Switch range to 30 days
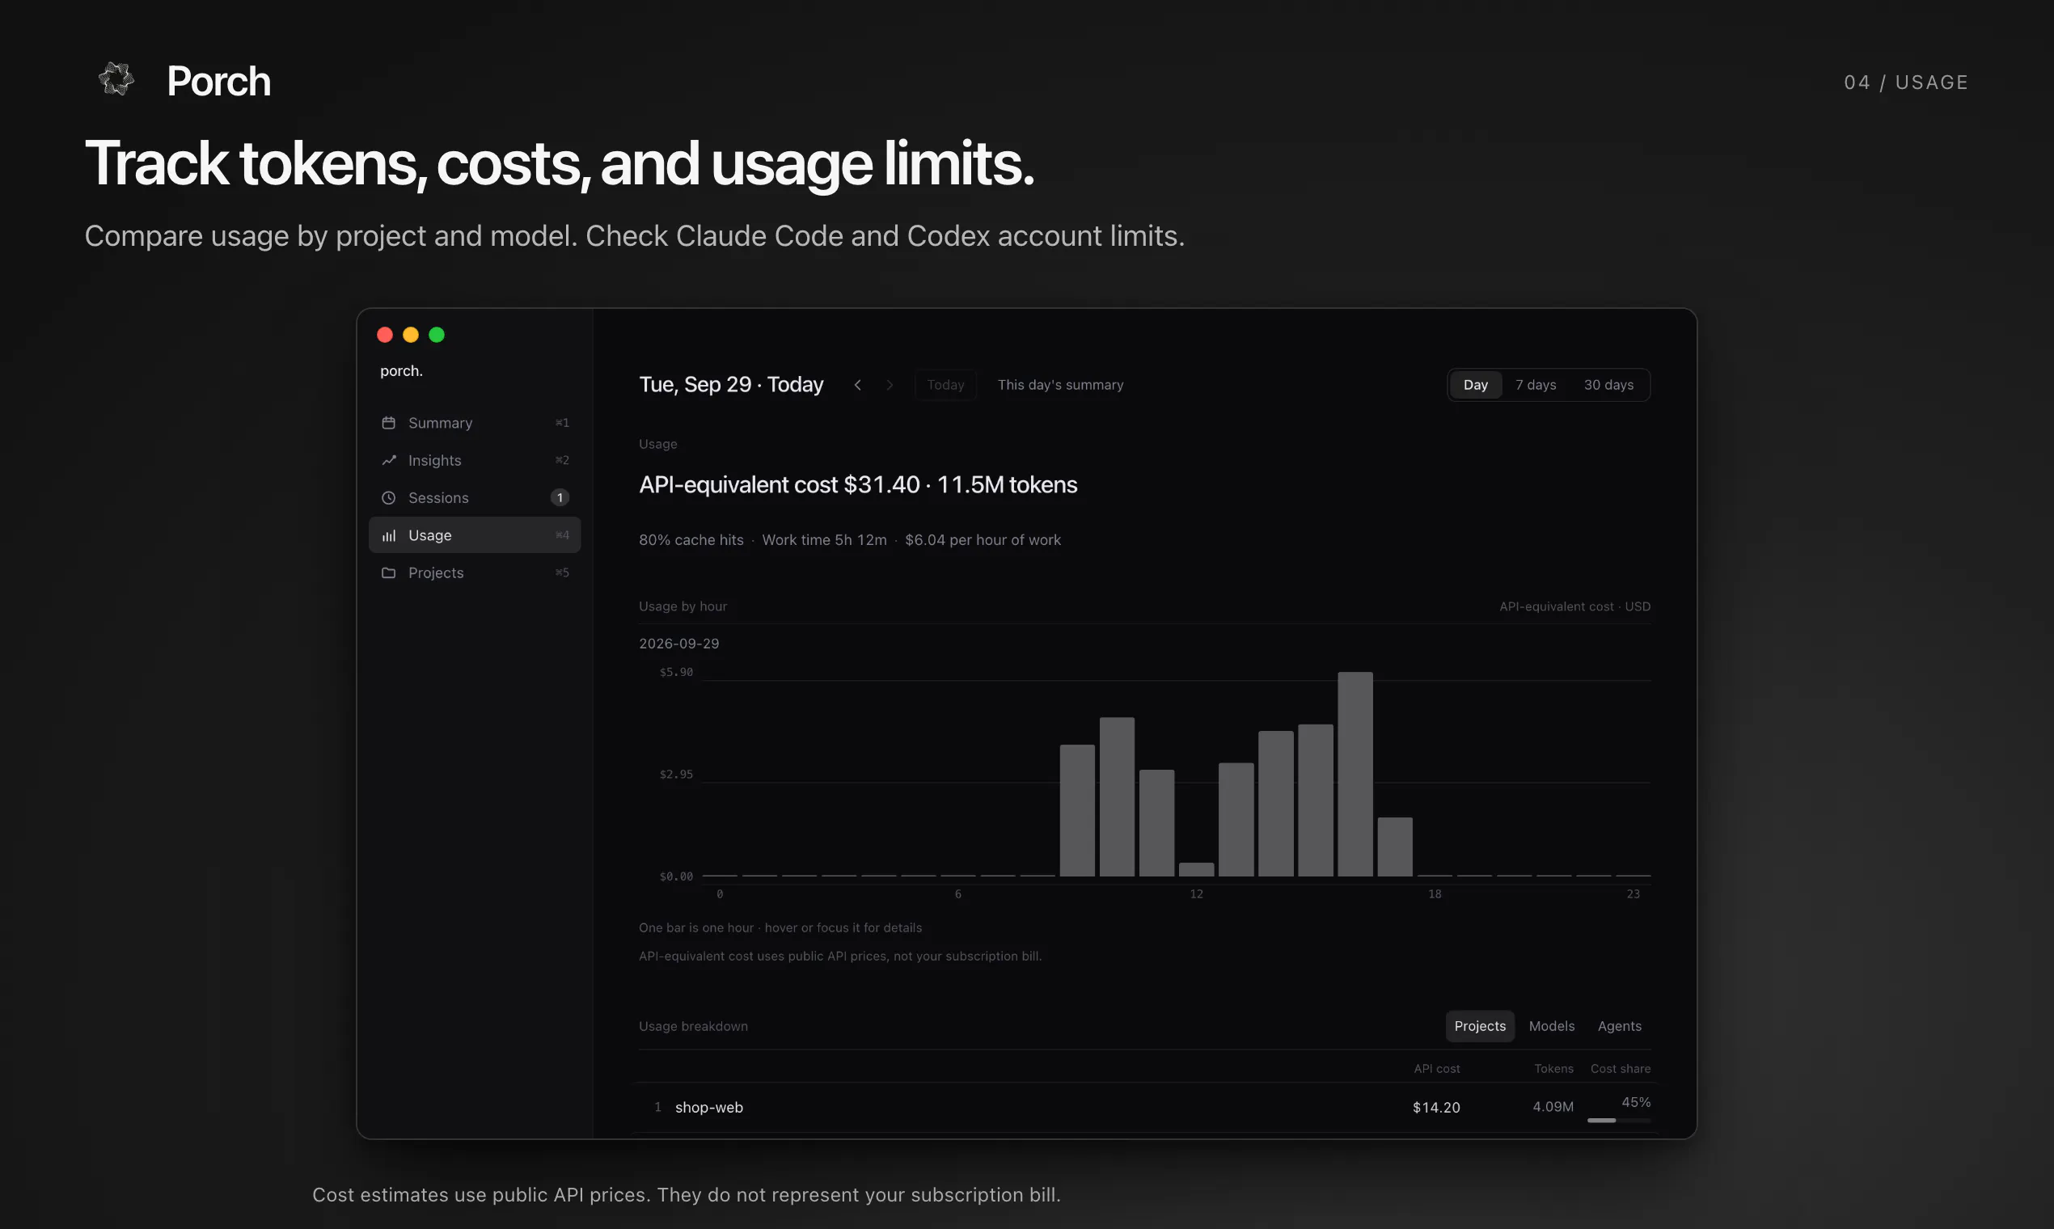Image resolution: width=2054 pixels, height=1229 pixels. [x=1608, y=385]
